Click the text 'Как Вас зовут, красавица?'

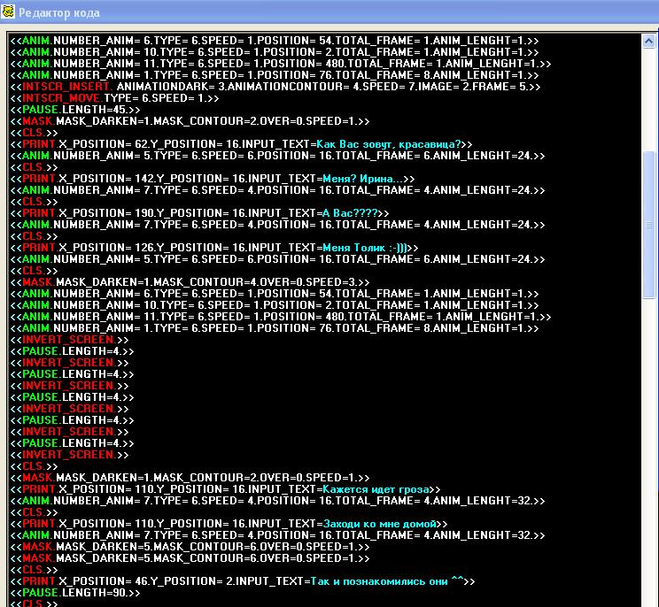388,144
